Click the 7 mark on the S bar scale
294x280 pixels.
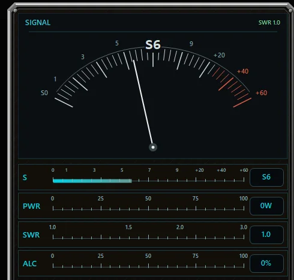(x=149, y=170)
